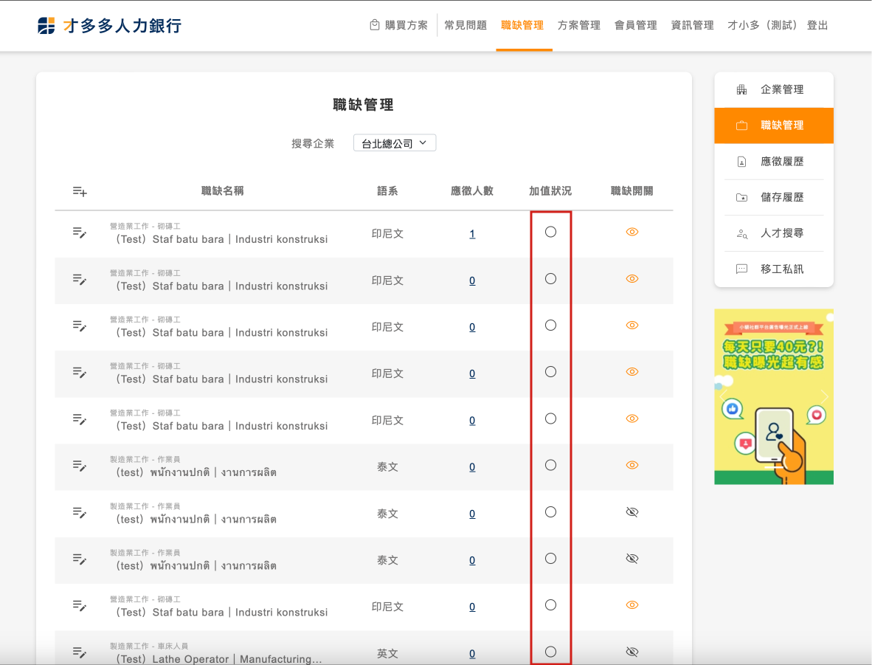The image size is (872, 665).
Task: Show the hidden Lathe Operator job via eye icon
Action: (x=631, y=652)
